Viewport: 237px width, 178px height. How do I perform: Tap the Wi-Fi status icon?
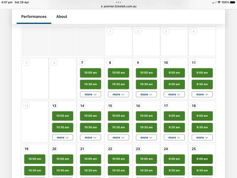coord(219,2)
